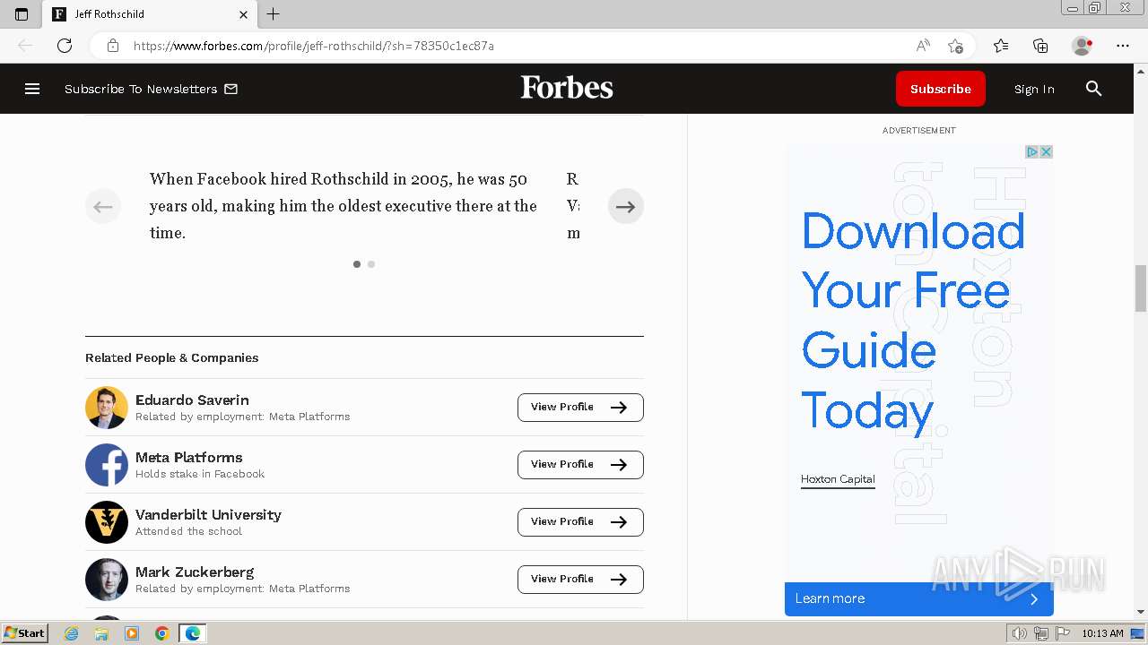Open media player from taskbar
The height and width of the screenshot is (645, 1148).
pyautogui.click(x=132, y=633)
